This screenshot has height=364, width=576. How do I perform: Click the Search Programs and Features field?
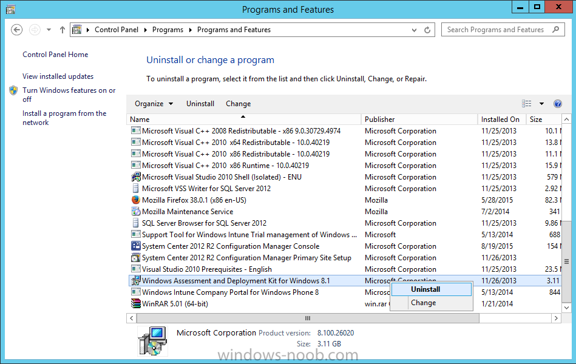(x=503, y=30)
